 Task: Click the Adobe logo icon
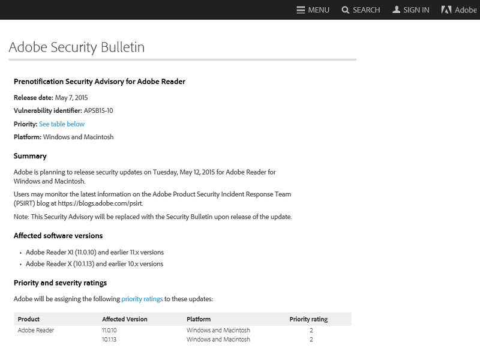click(x=446, y=10)
